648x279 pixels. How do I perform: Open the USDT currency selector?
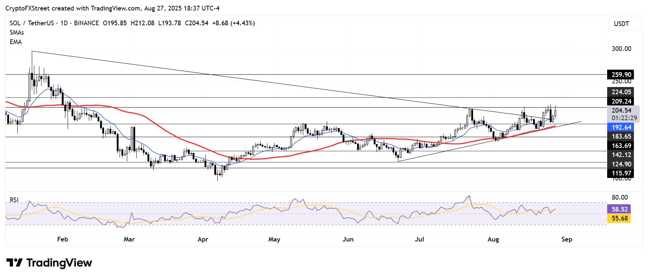[x=624, y=24]
